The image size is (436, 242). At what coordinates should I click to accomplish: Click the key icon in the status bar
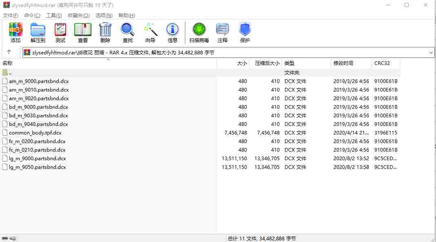click(x=13, y=238)
